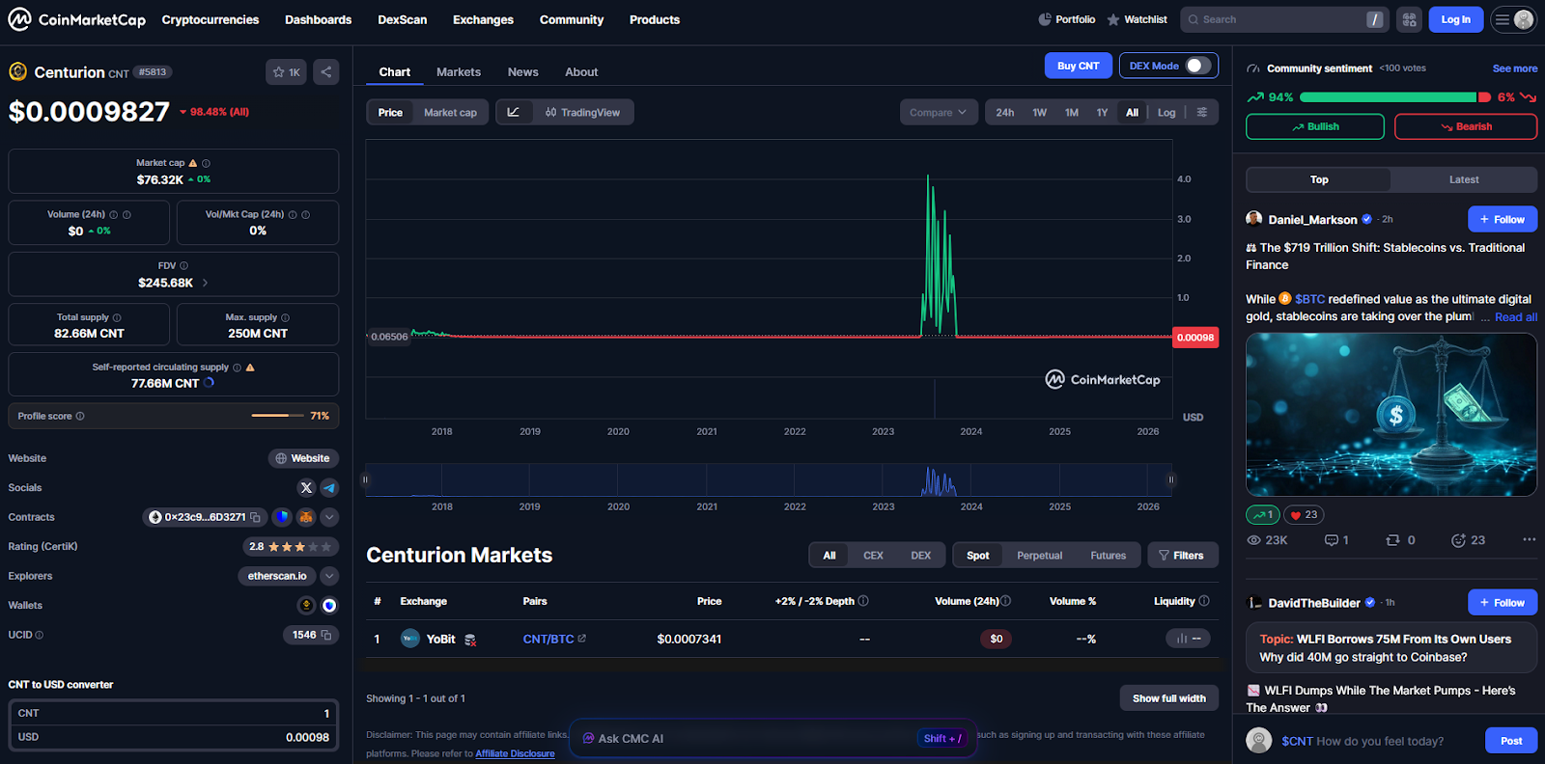This screenshot has width=1545, height=764.
Task: Copy the UCID 1546 value
Action: (326, 635)
